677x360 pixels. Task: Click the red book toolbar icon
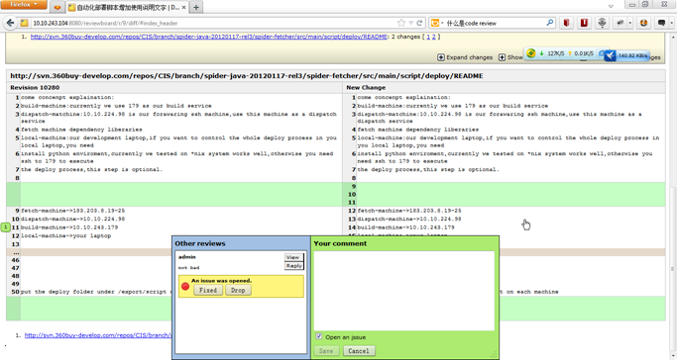coord(566,23)
